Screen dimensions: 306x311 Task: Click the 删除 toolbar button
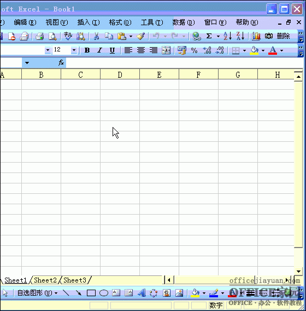coord(283,36)
